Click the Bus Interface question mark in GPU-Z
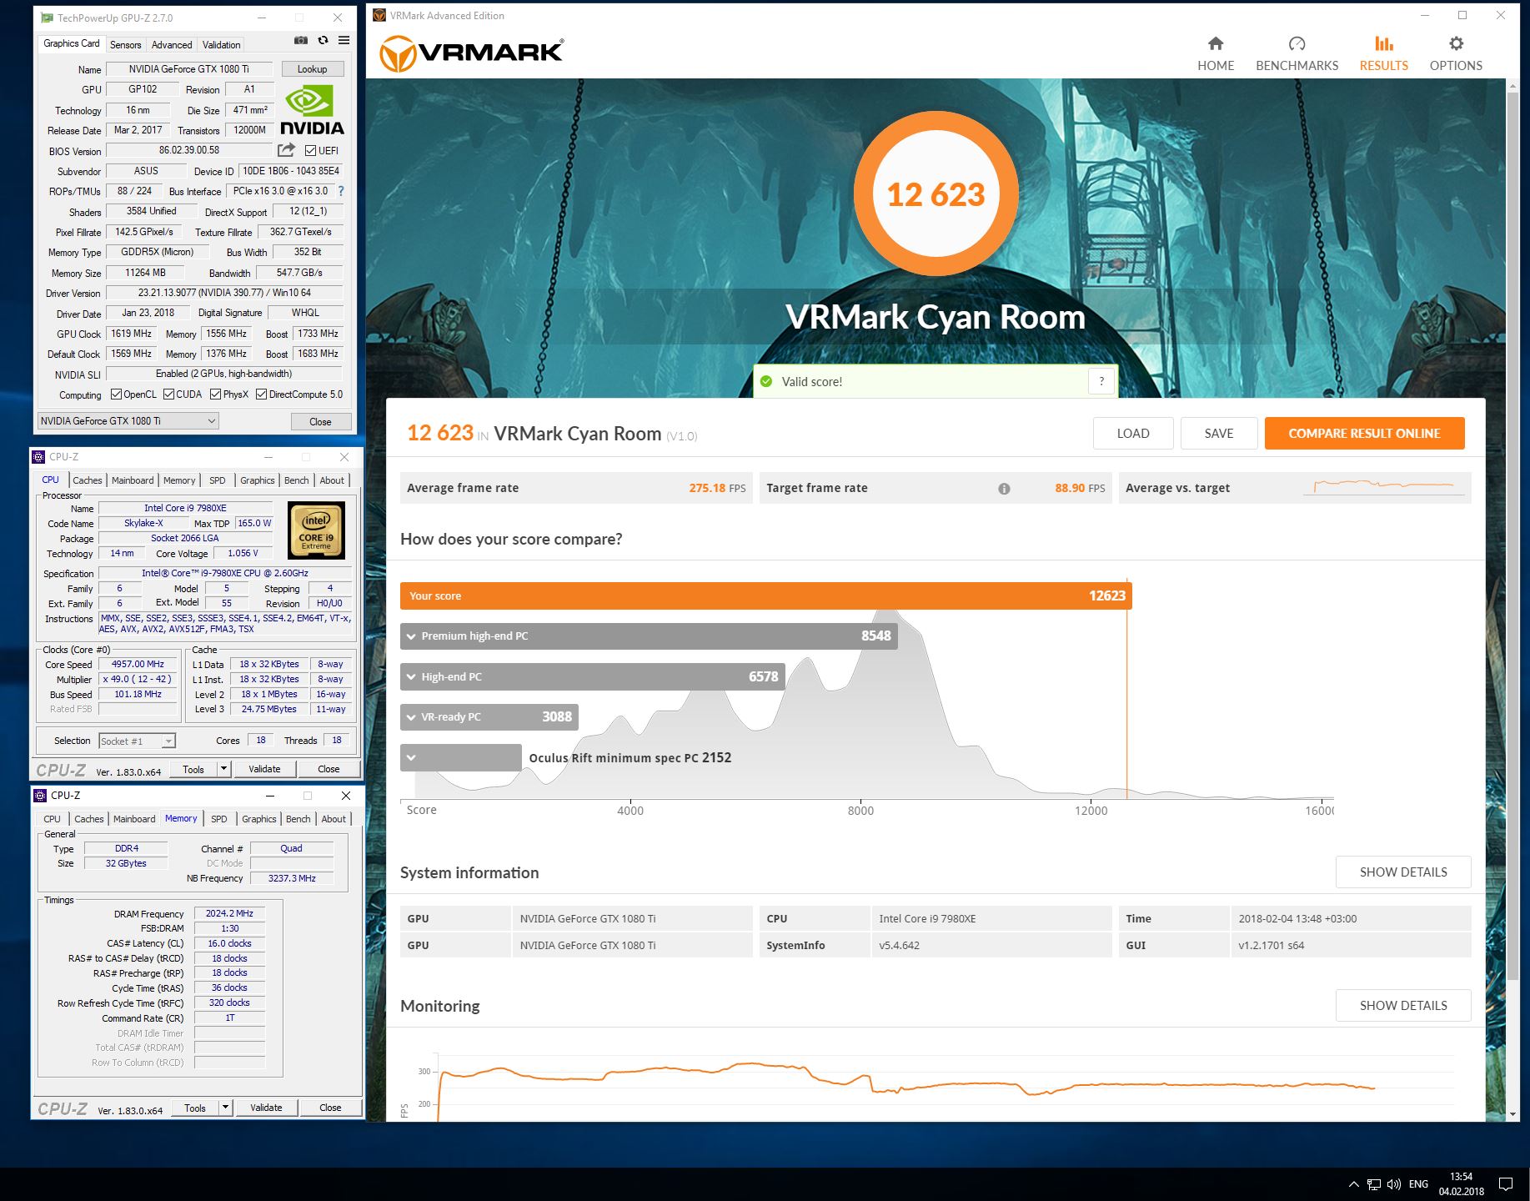Screen dimensions: 1530x1201 [340, 191]
